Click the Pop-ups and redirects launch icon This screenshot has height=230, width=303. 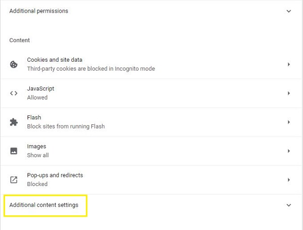pyautogui.click(x=14, y=179)
